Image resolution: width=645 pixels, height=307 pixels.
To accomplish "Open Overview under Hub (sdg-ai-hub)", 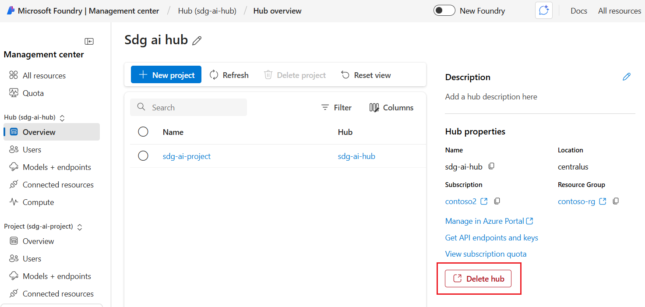I will (x=52, y=132).
